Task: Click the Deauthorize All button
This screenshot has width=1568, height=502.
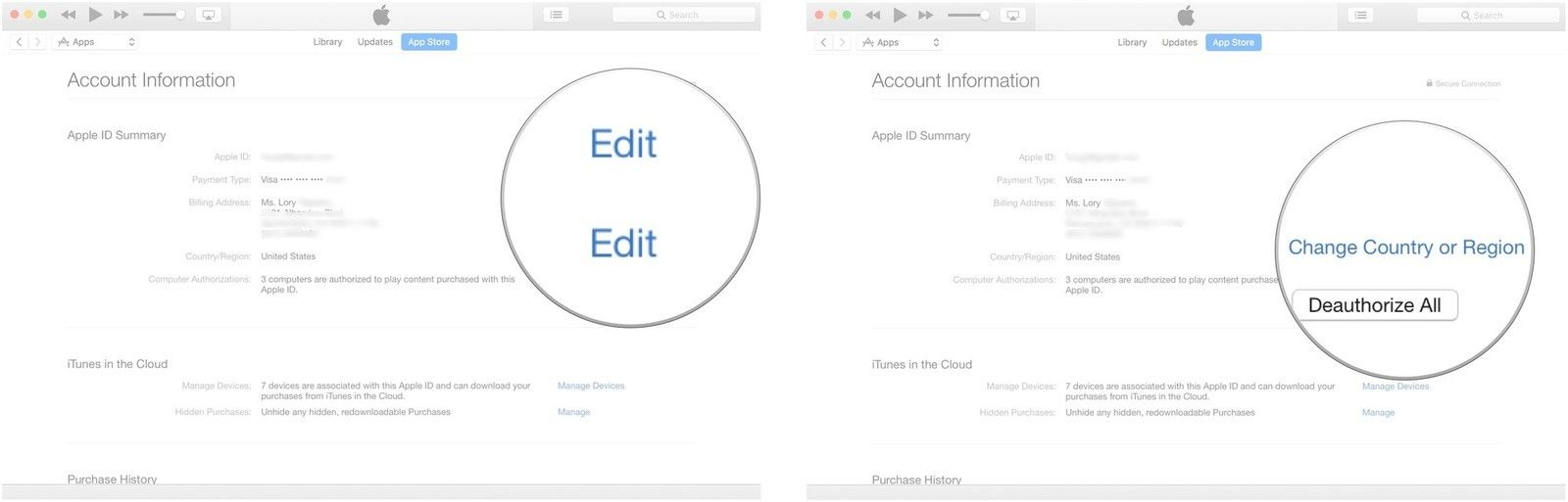Action: (1374, 305)
